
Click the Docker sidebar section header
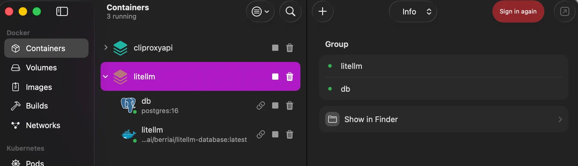click(18, 33)
